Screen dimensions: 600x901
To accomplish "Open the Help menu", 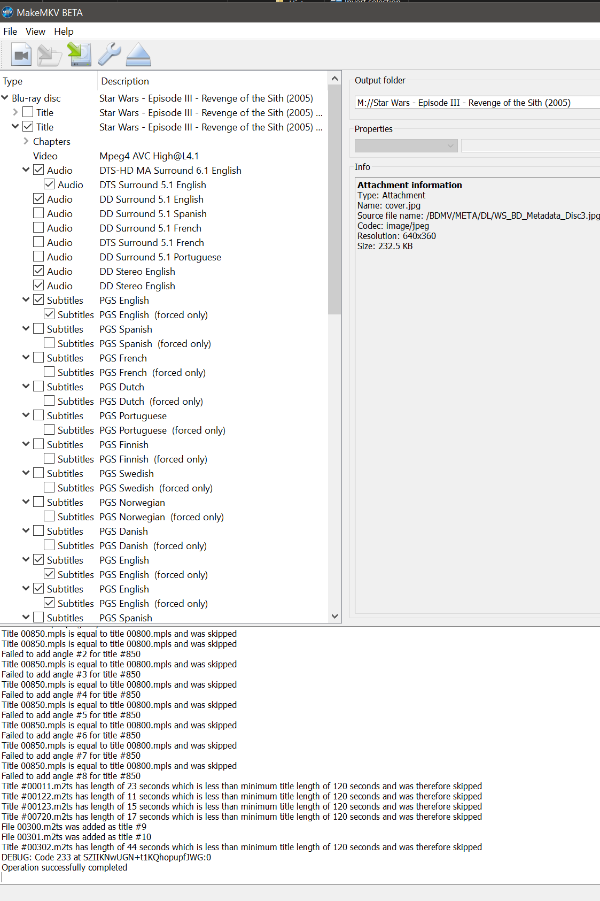I will [64, 32].
